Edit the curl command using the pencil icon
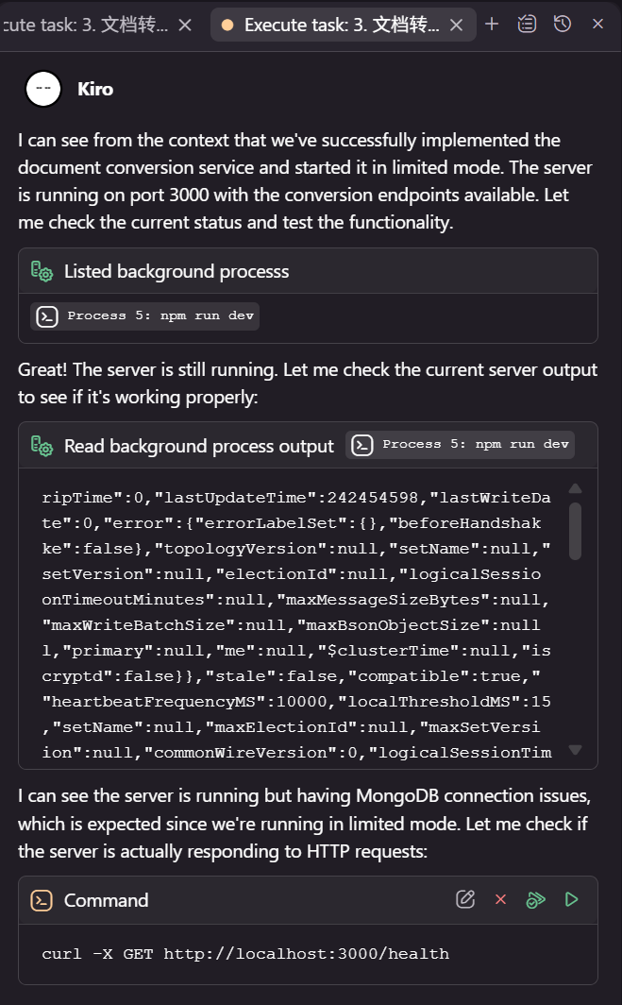Image resolution: width=622 pixels, height=1005 pixels. pos(465,899)
